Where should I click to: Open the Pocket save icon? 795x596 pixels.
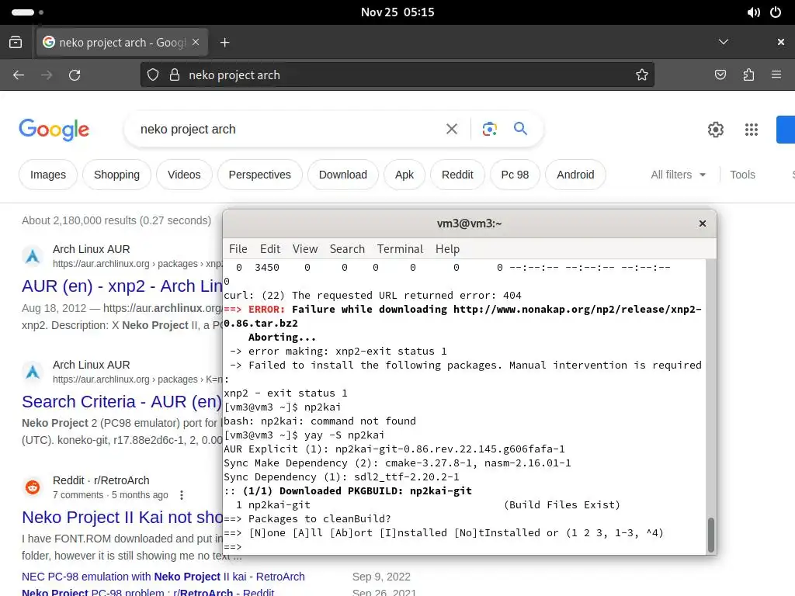pos(720,75)
